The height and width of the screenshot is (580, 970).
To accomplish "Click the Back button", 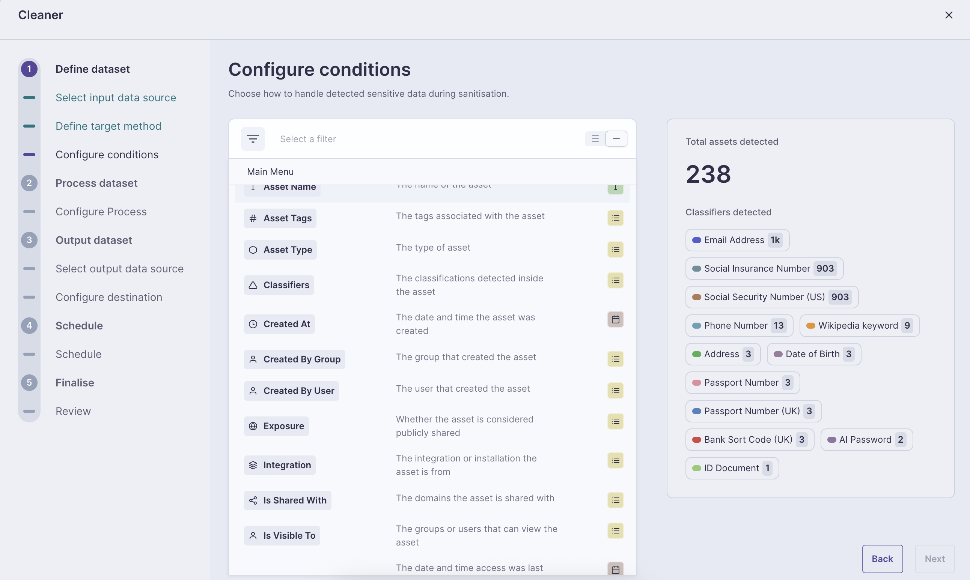I will [x=883, y=559].
